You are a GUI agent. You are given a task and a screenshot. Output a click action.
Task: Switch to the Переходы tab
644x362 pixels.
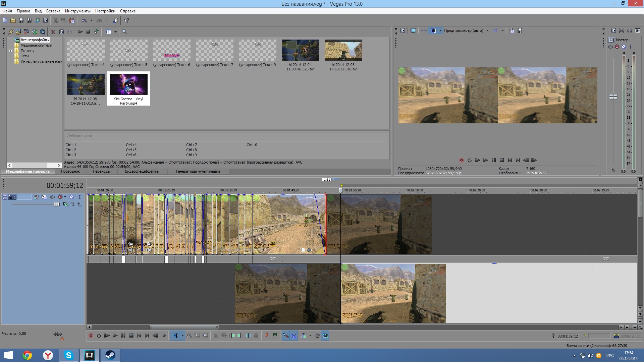[102, 171]
